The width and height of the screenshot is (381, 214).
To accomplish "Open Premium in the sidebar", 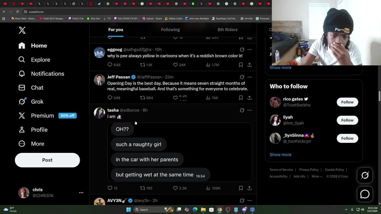I will [x=48, y=116].
